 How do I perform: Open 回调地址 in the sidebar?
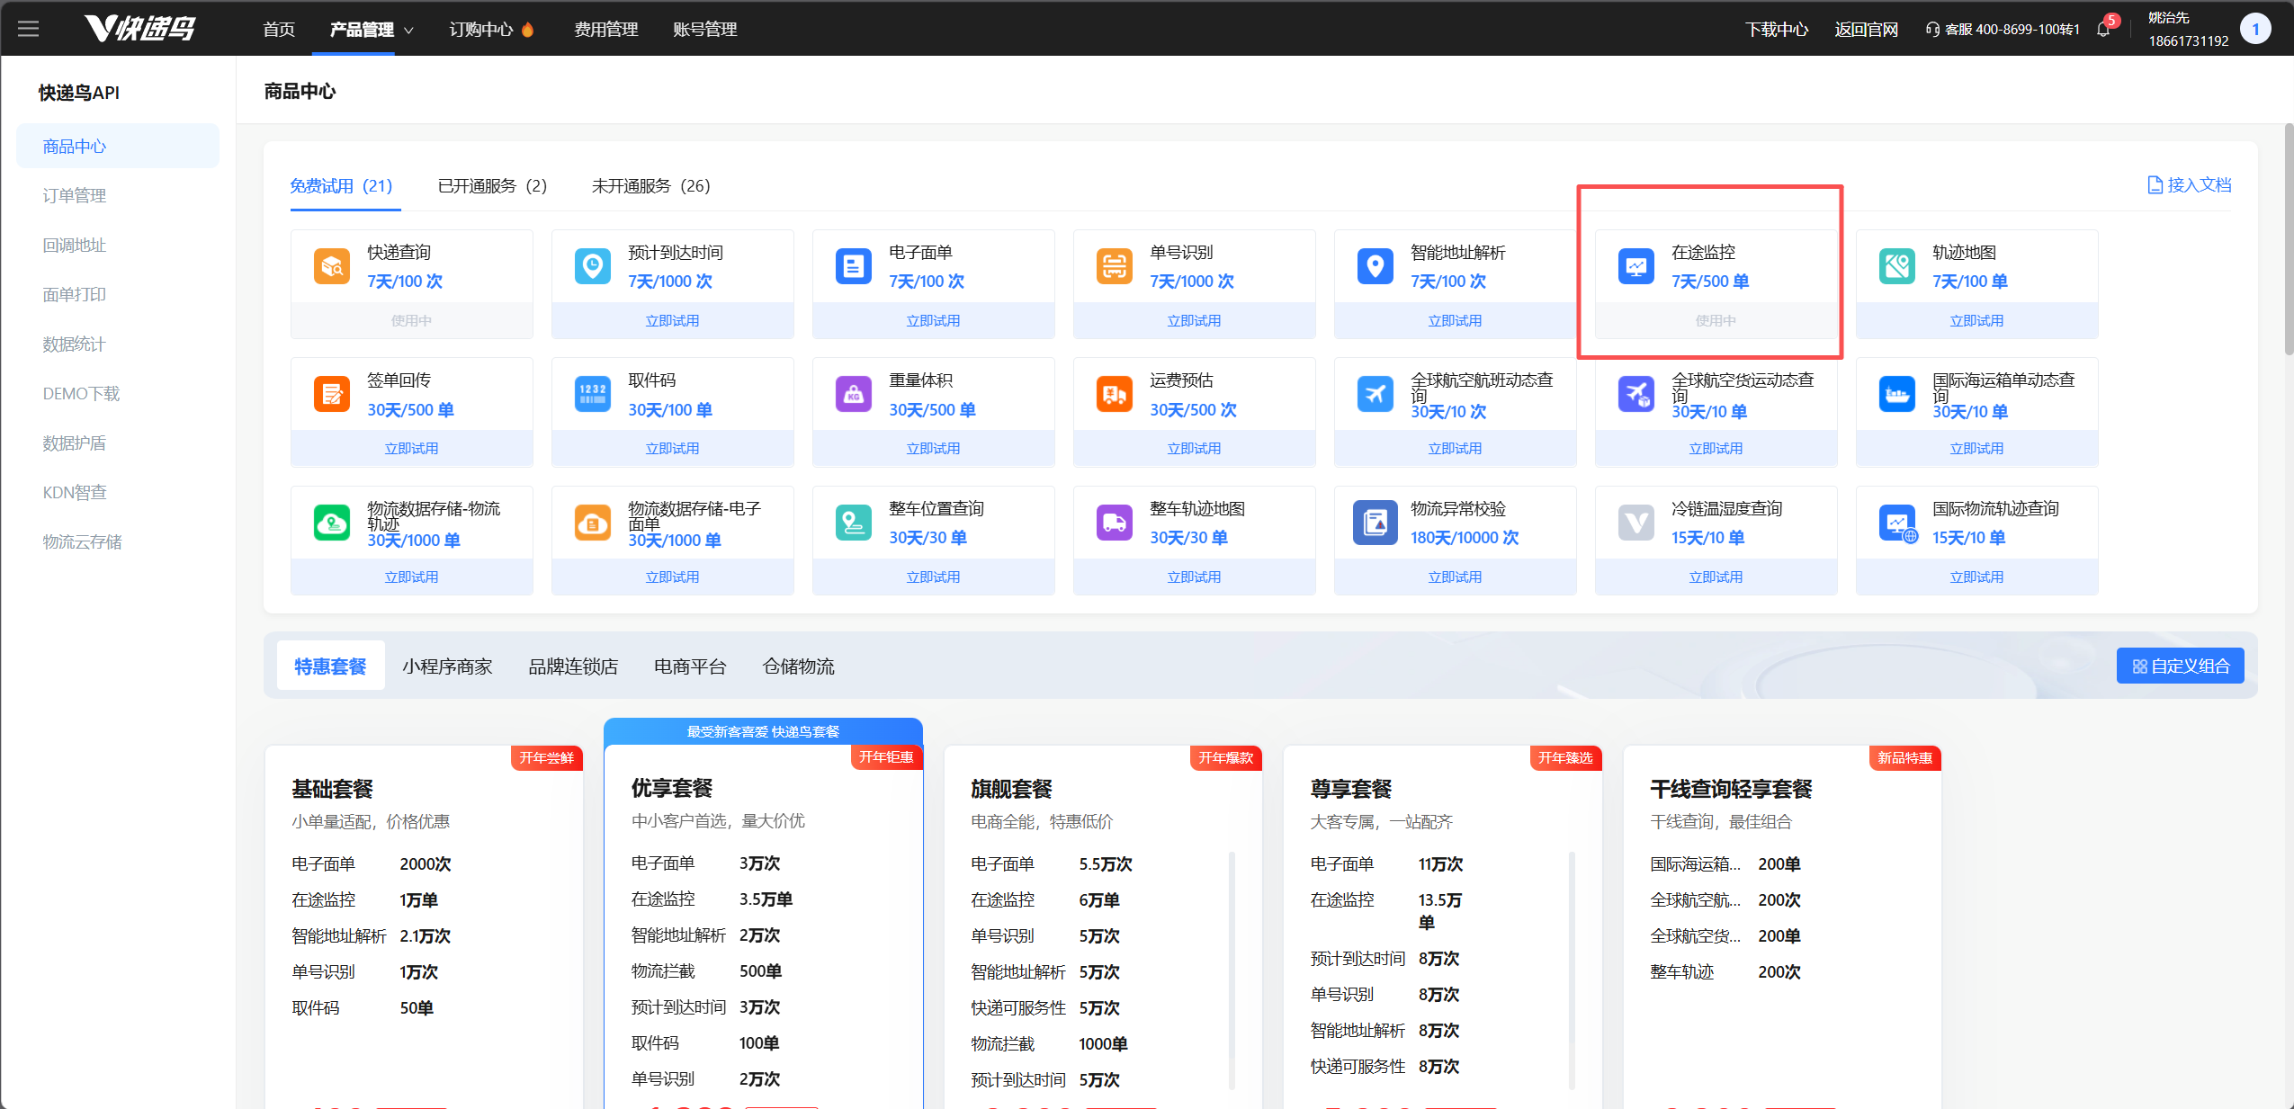pyautogui.click(x=75, y=246)
